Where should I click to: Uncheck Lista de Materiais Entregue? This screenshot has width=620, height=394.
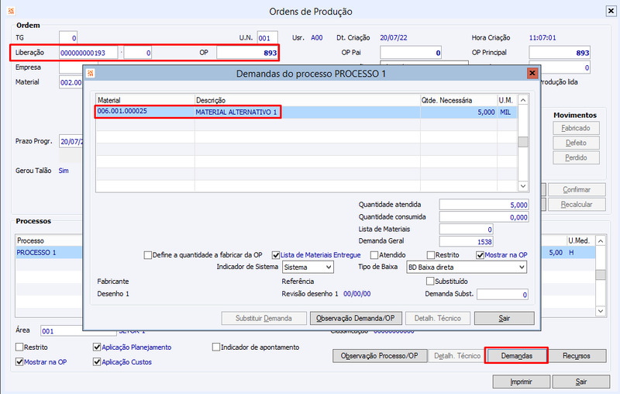276,255
